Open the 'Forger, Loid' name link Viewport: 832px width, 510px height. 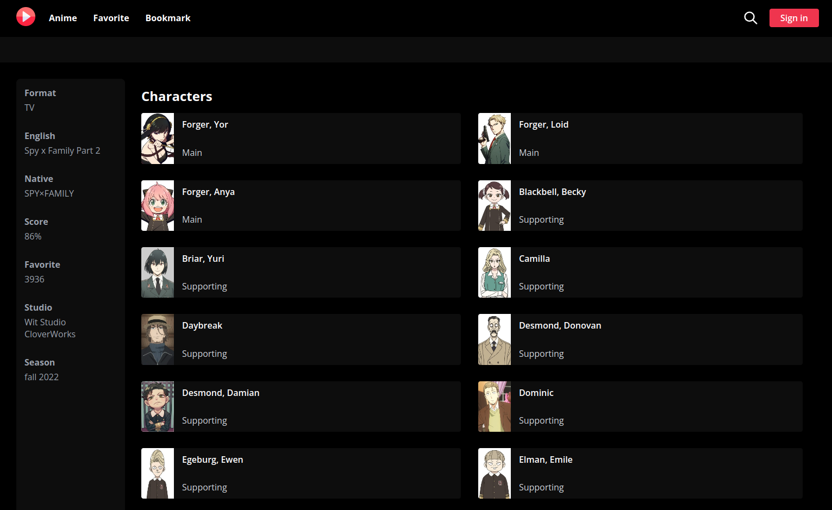[x=543, y=124]
